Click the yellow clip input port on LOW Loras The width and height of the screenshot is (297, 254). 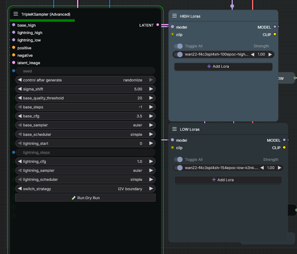click(172, 148)
